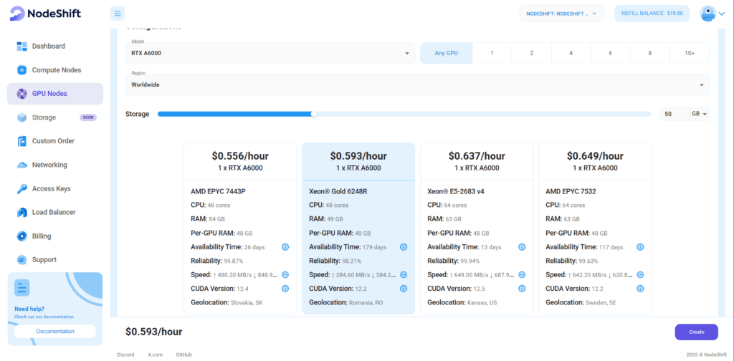
Task: Click the GPU Nodes sidebar icon
Action: coord(22,94)
